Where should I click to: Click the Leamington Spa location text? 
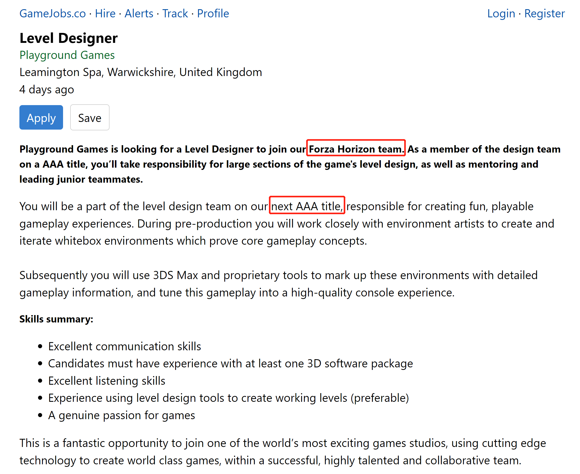141,72
